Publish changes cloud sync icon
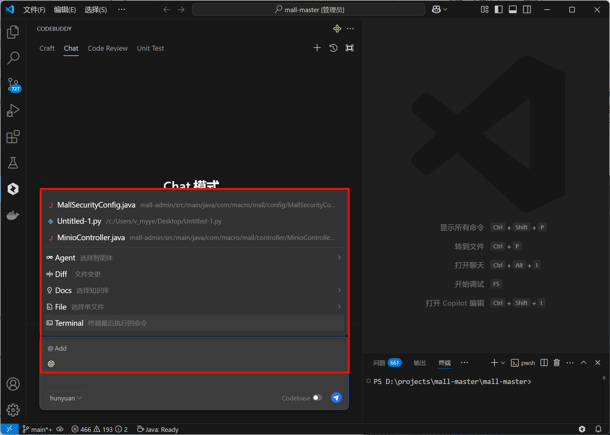The height and width of the screenshot is (435, 610). point(60,429)
